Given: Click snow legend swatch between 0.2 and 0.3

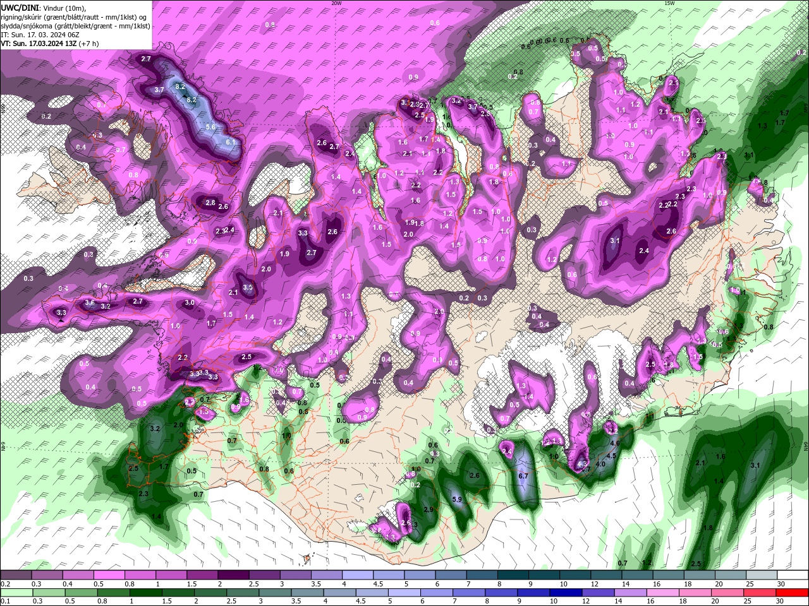Looking at the screenshot, I should pyautogui.click(x=16, y=575).
